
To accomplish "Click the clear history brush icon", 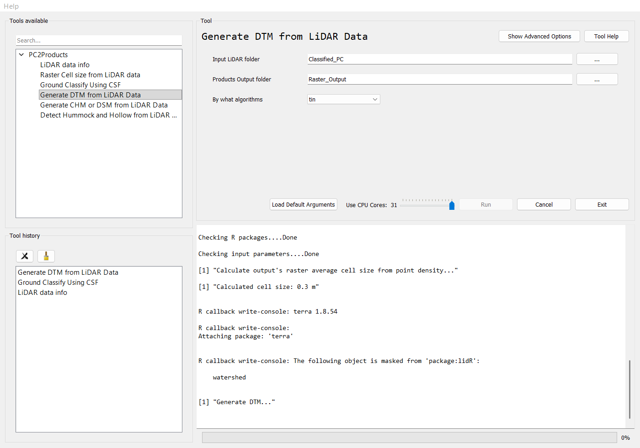I will pos(46,256).
